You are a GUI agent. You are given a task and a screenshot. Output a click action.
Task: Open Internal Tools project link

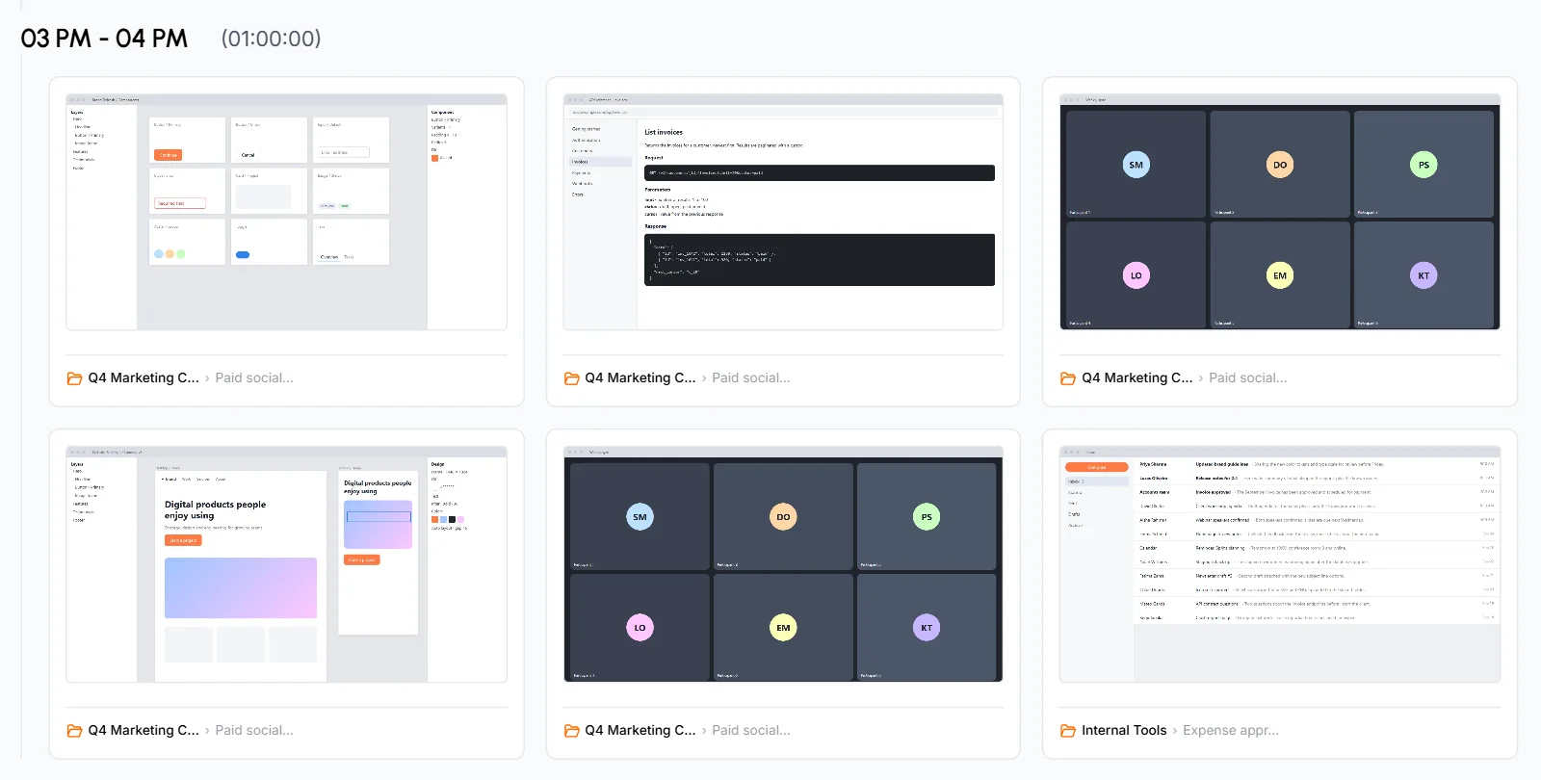coord(1124,731)
